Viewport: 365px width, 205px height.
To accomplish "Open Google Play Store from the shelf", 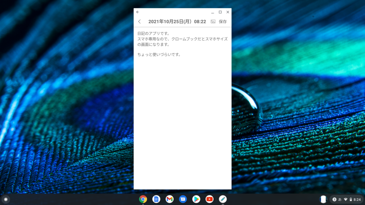I will 196,199.
